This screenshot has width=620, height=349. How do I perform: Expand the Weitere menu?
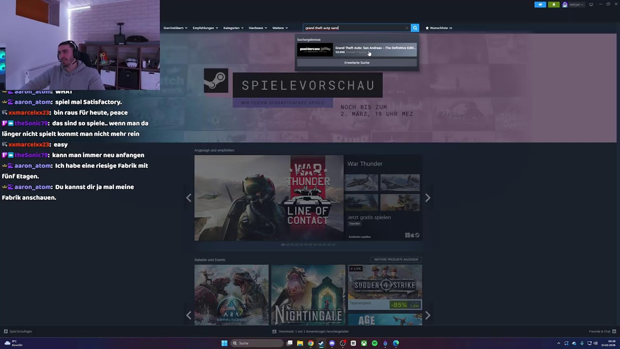point(280,28)
